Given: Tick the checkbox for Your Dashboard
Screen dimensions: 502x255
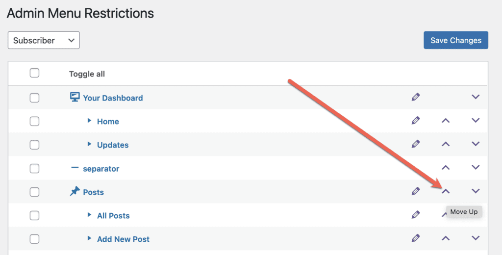Looking at the screenshot, I should (x=34, y=98).
